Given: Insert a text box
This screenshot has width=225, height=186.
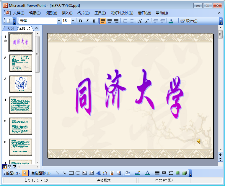Looking at the screenshot, I should (x=85, y=173).
